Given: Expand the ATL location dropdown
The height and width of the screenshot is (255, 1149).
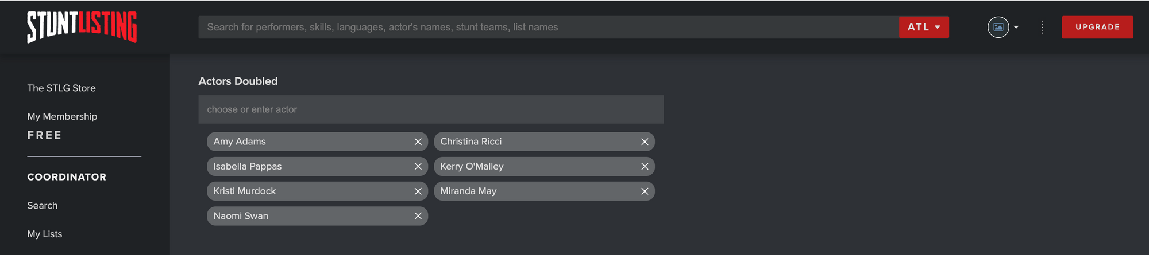Looking at the screenshot, I should 924,27.
